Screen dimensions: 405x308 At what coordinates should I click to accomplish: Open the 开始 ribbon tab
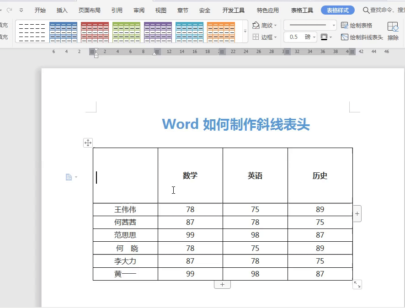pyautogui.click(x=40, y=11)
